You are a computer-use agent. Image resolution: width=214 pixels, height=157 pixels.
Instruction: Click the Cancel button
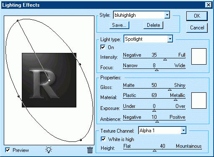tap(197, 28)
